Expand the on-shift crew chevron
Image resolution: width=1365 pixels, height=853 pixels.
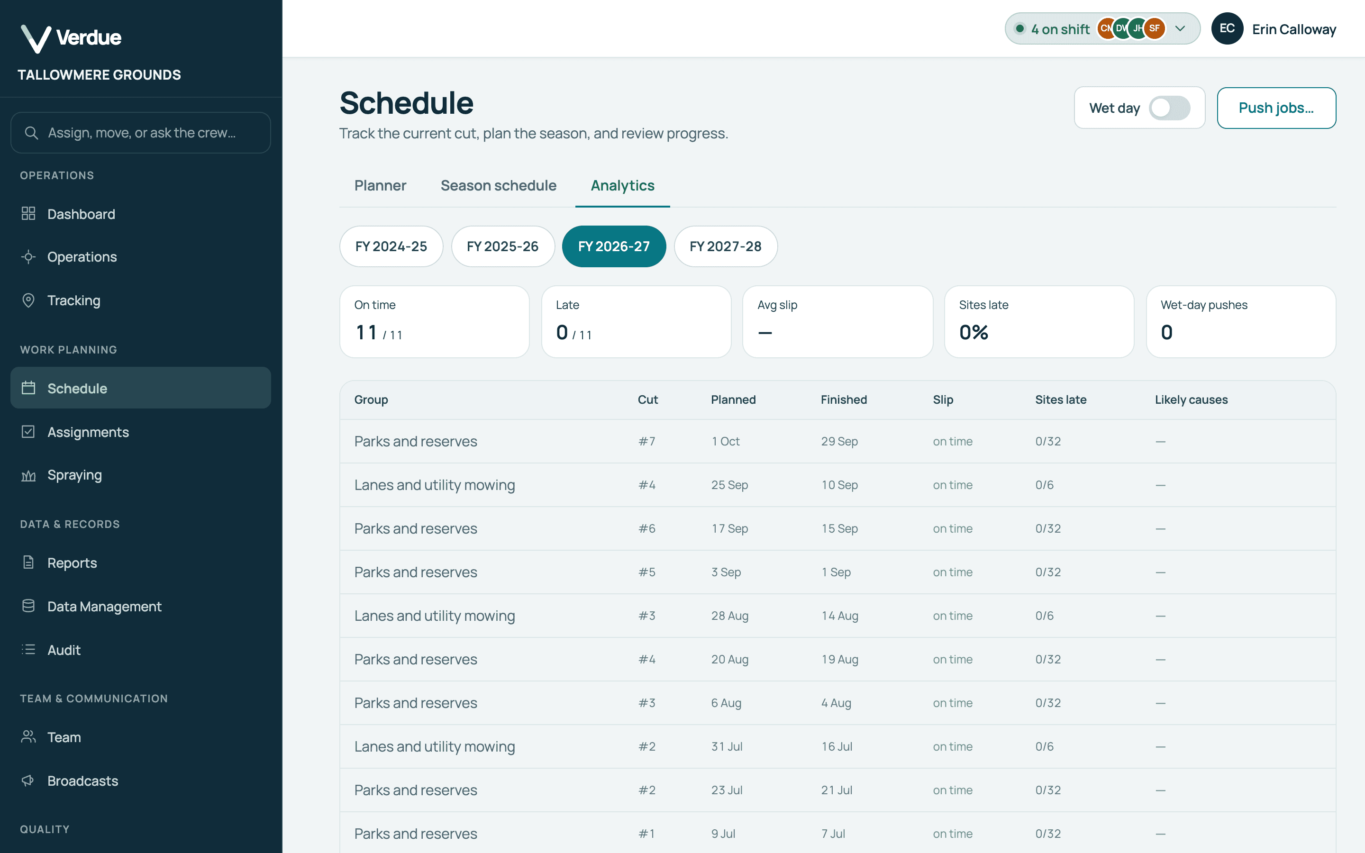point(1179,28)
